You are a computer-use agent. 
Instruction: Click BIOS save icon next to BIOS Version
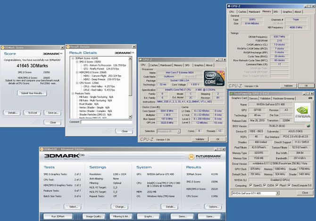click(308, 126)
